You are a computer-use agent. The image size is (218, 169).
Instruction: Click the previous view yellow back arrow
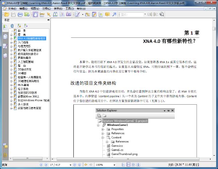86,165
